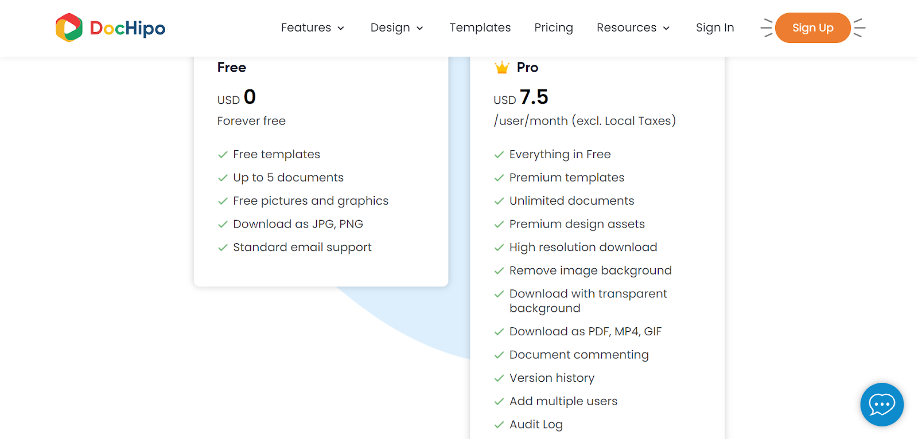Click checkmark beside Audit Log
This screenshot has width=918, height=439.
coord(499,425)
